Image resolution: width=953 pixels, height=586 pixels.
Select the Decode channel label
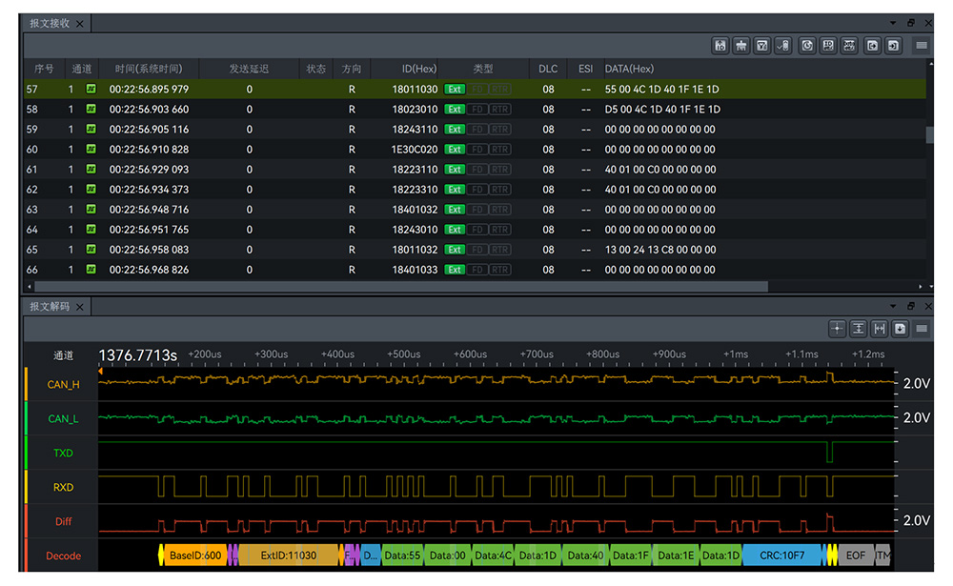63,556
